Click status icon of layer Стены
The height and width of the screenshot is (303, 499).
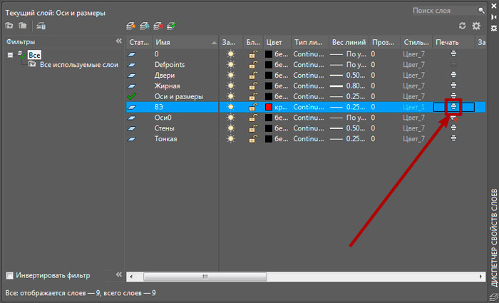pos(131,128)
